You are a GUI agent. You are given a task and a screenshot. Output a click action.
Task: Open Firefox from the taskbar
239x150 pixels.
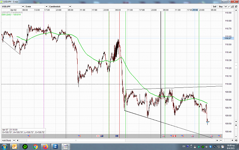[x=46, y=147]
